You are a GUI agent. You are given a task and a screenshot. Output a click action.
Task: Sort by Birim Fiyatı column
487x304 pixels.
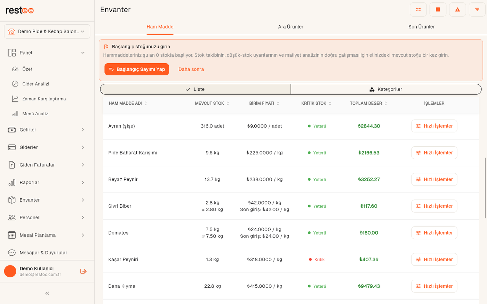(264, 104)
